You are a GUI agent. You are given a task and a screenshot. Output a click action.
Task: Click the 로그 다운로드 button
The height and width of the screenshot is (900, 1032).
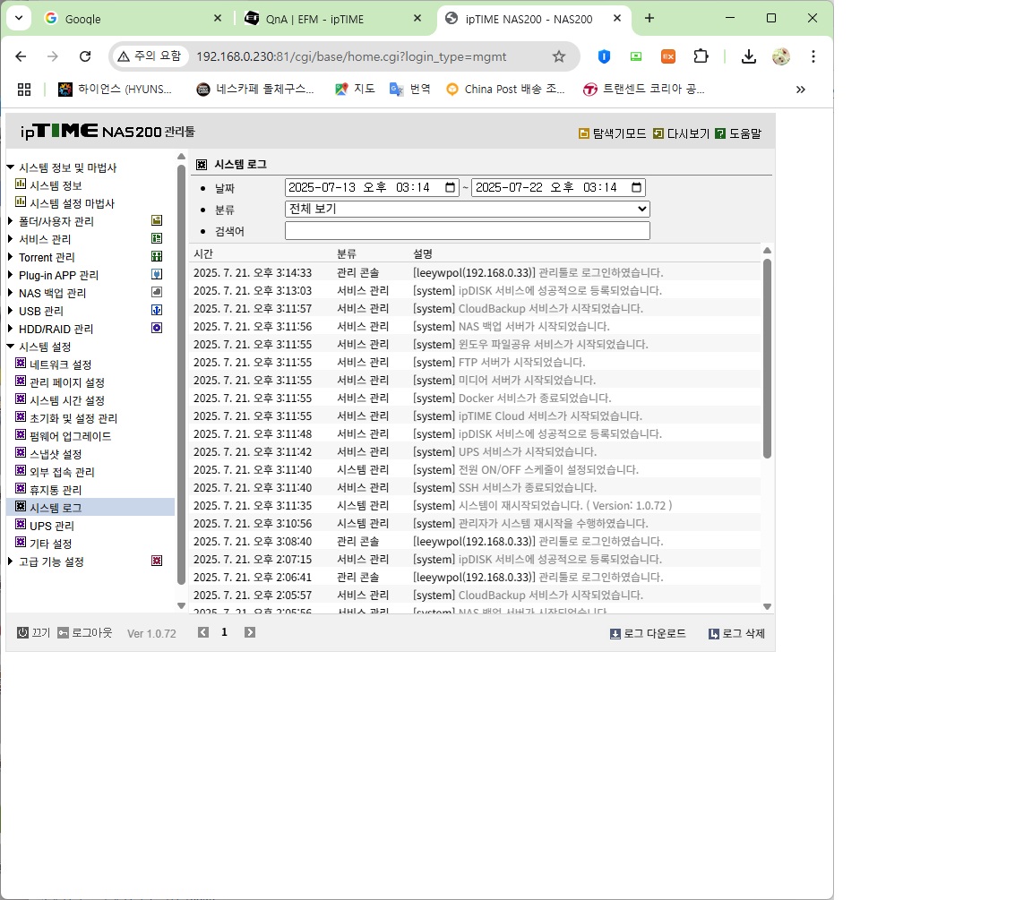point(648,633)
